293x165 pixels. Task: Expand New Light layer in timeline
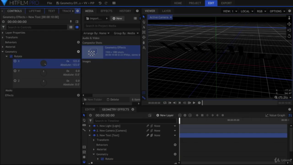[x=90, y=126]
